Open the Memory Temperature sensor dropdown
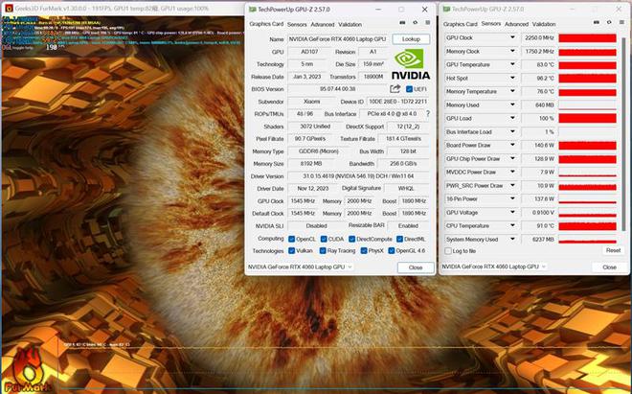 point(512,91)
